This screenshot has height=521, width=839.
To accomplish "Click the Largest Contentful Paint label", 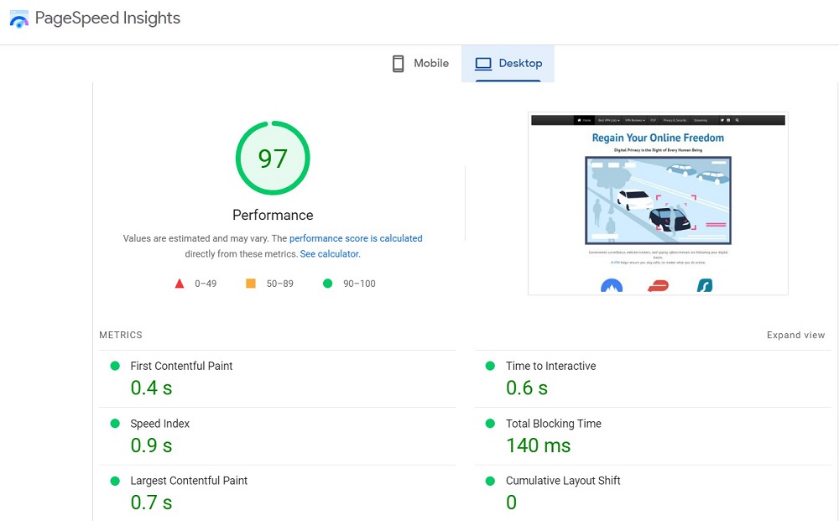I will [x=189, y=481].
